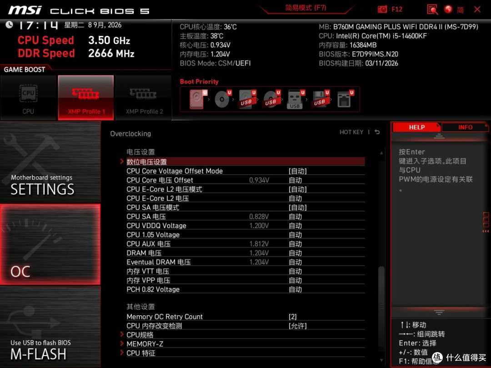Open the M-FLASH BIOS flashing section
This screenshot has width=491, height=368.
[50, 327]
